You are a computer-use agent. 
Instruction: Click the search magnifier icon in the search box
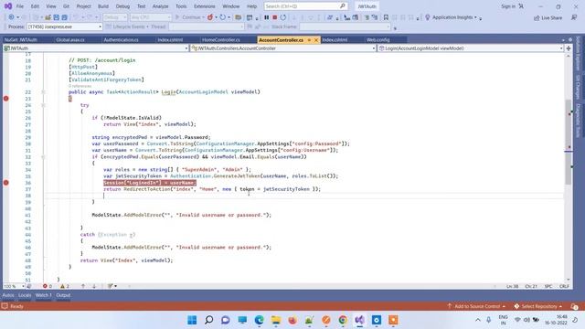tap(343, 6)
